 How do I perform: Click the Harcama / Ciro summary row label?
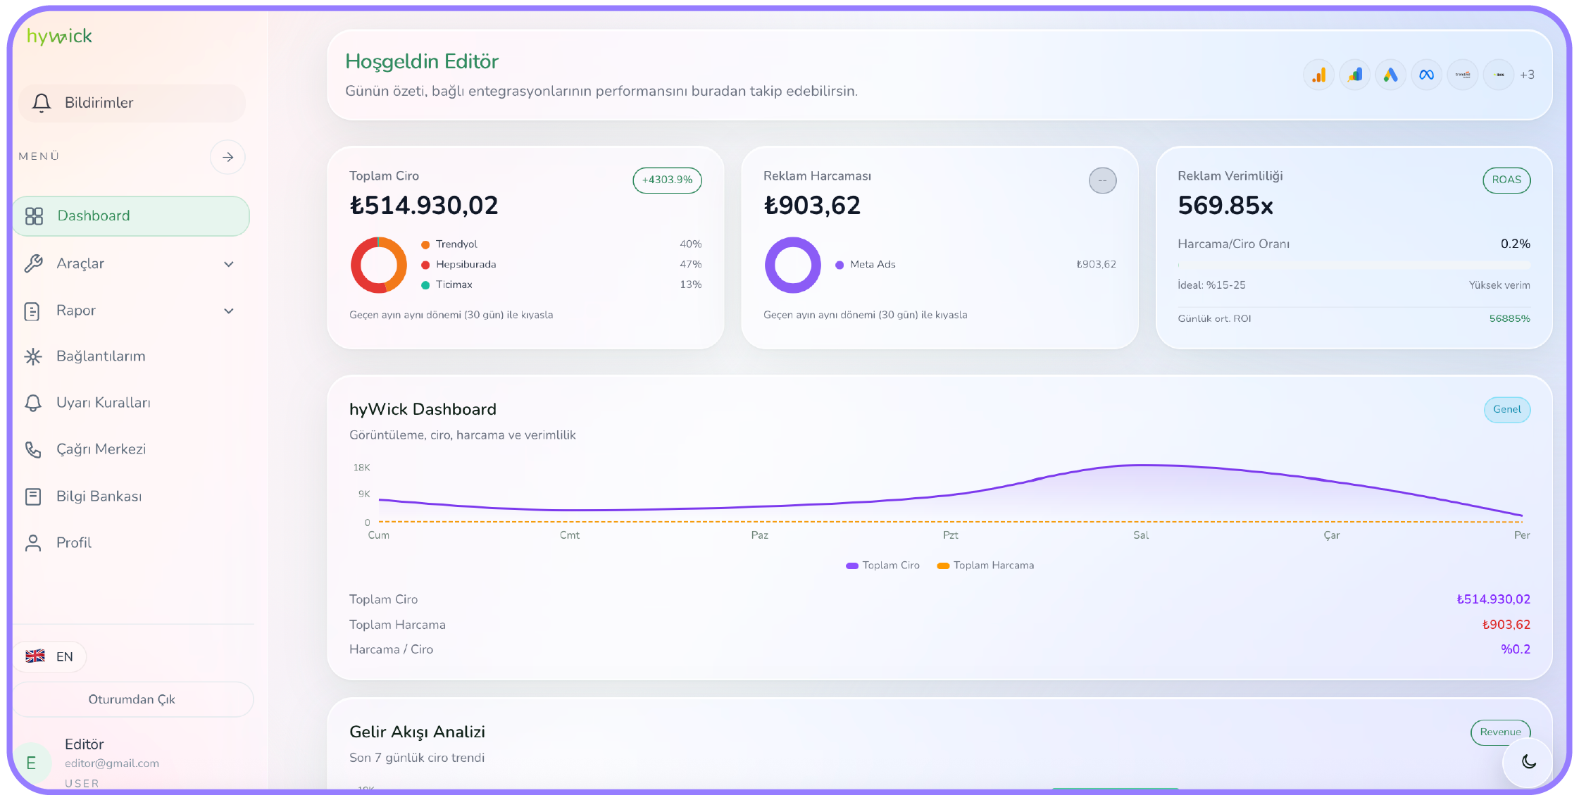click(x=391, y=650)
